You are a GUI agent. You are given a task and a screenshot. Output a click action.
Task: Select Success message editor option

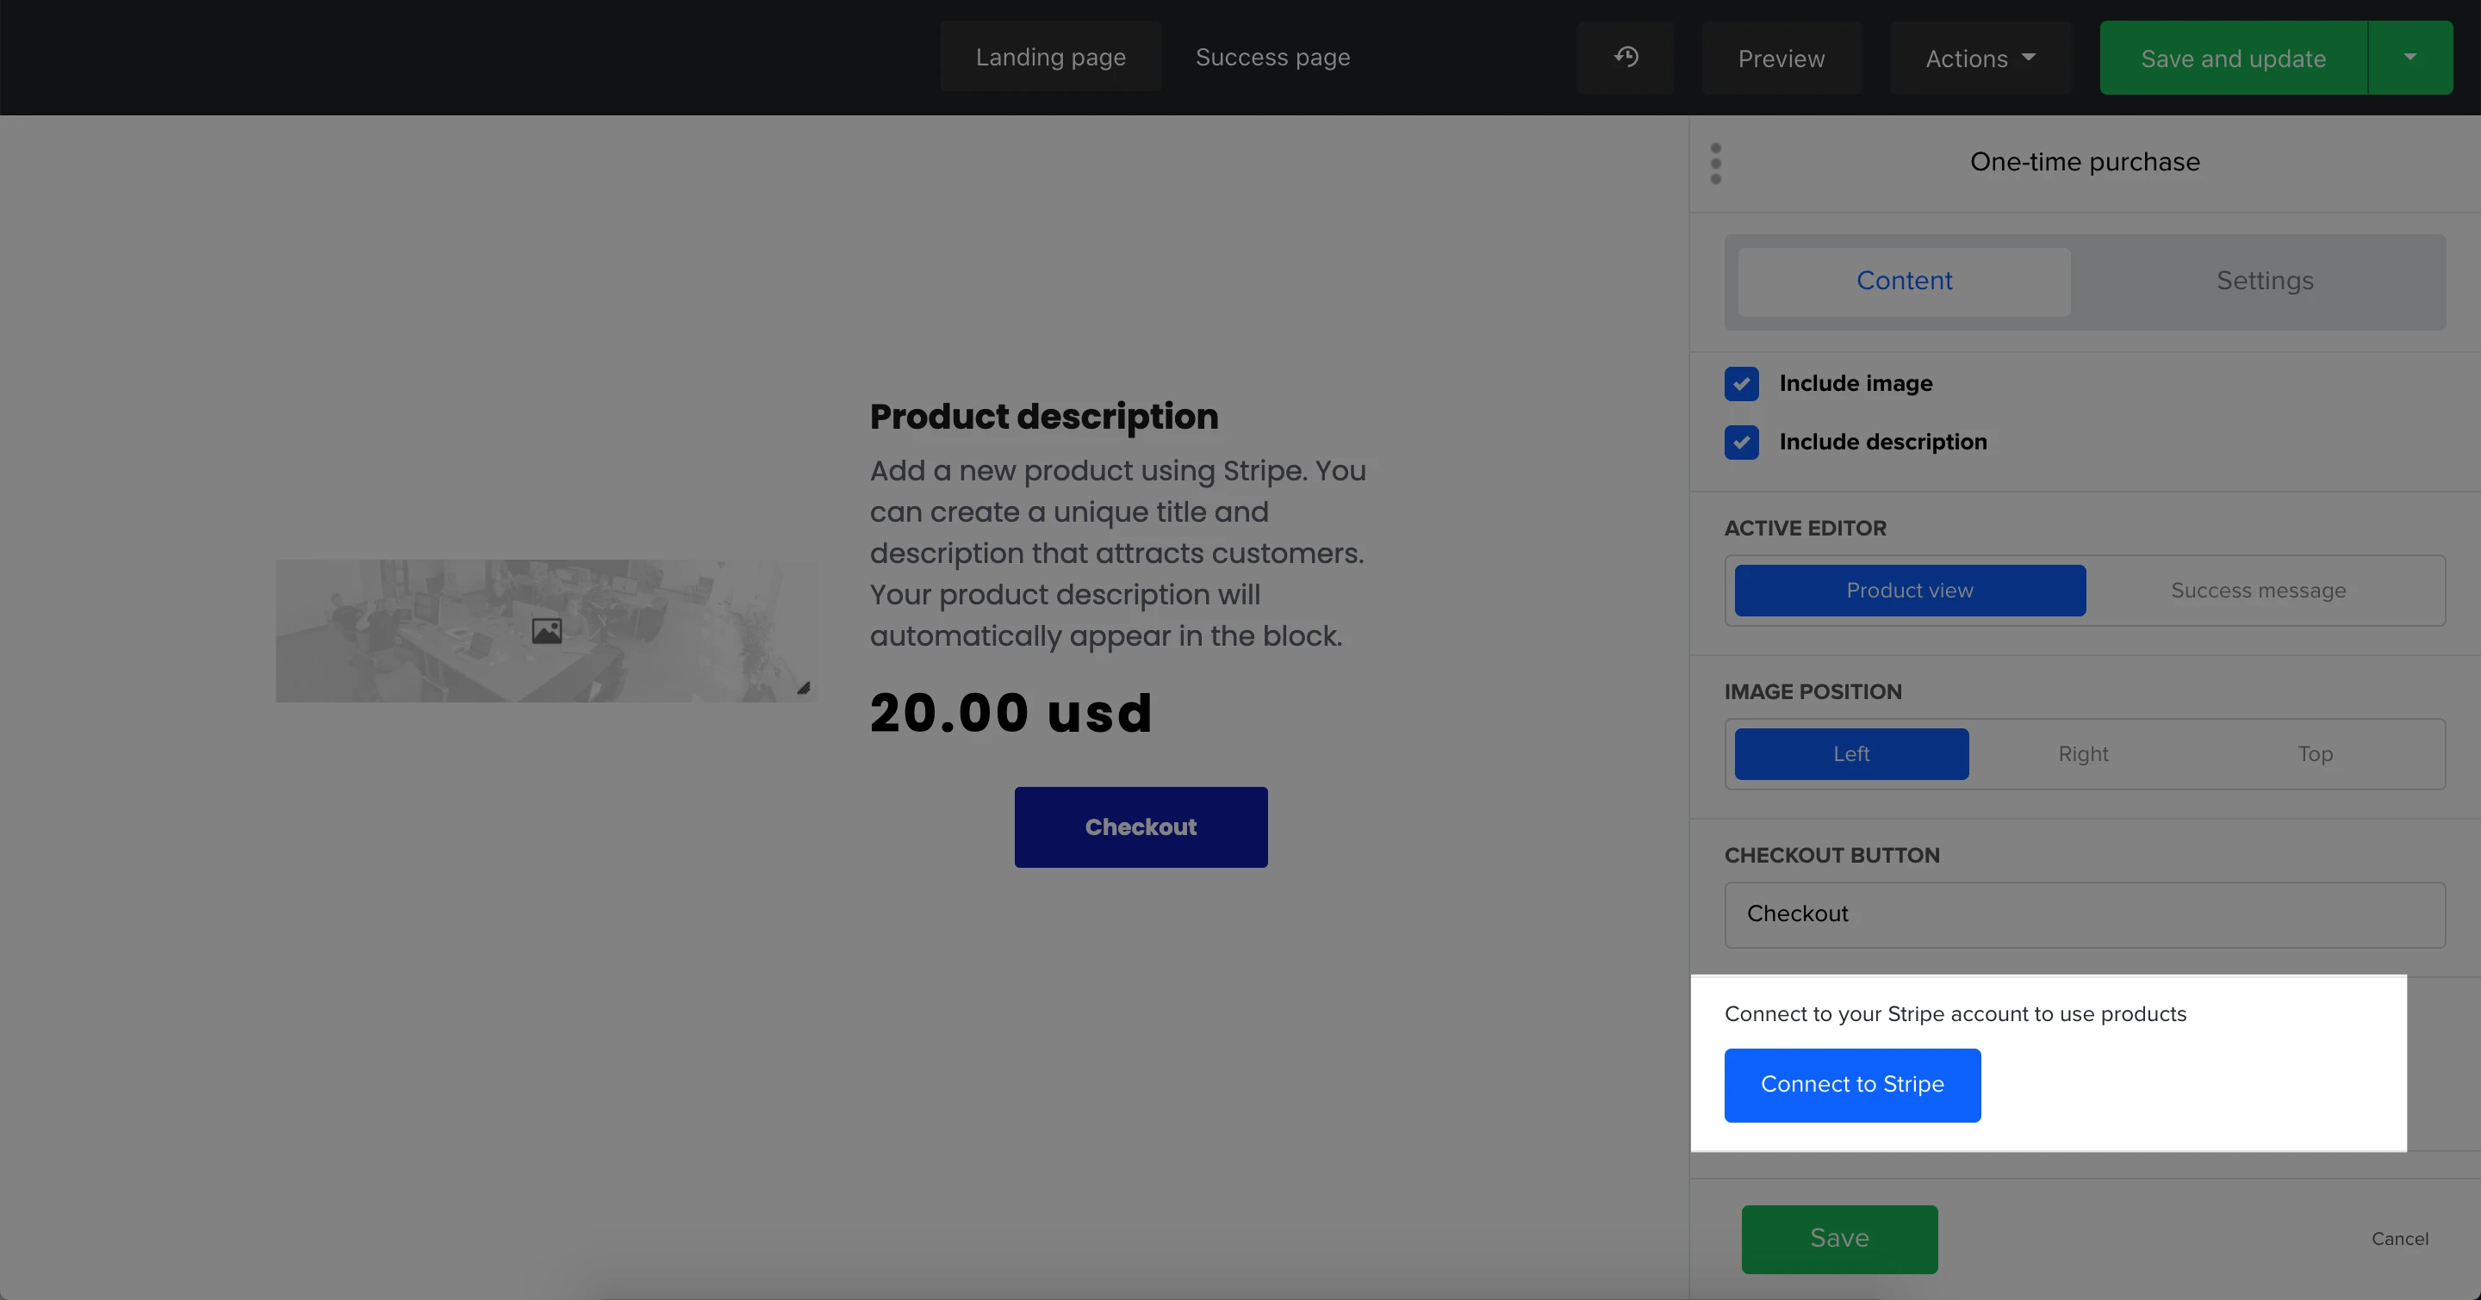2258,591
